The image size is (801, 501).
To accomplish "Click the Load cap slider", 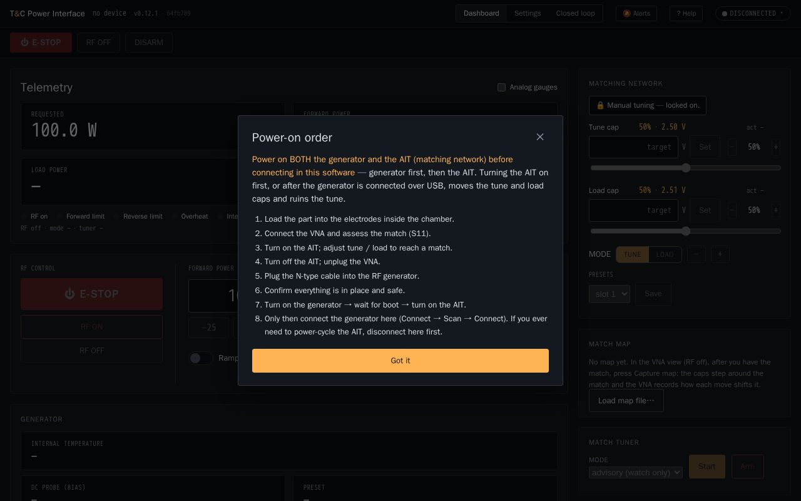I will pyautogui.click(x=685, y=231).
